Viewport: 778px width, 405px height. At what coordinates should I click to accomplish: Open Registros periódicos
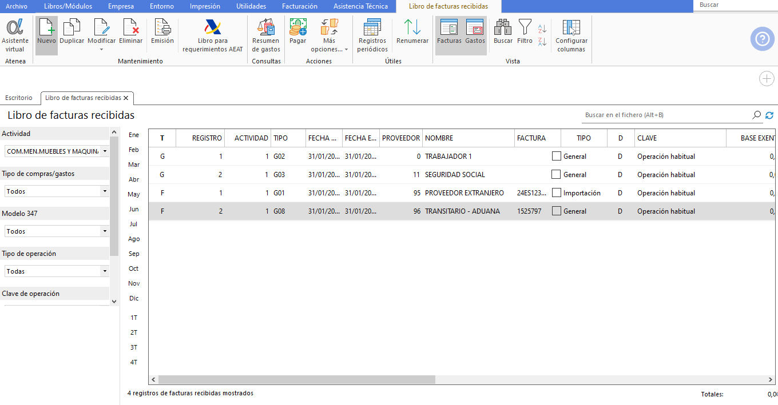click(372, 35)
